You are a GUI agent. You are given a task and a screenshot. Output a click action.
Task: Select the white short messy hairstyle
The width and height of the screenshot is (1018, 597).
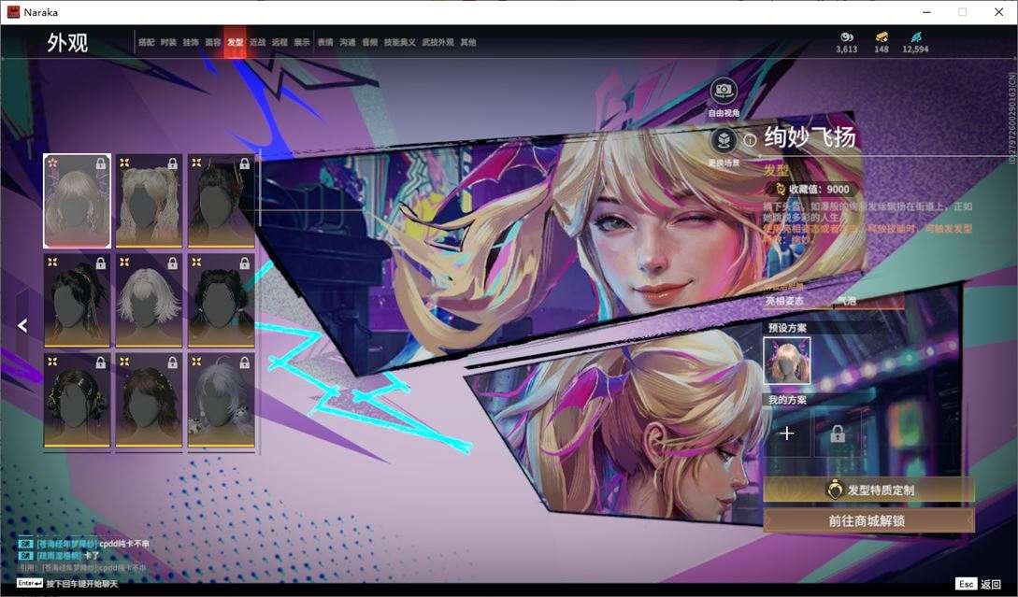tap(149, 301)
